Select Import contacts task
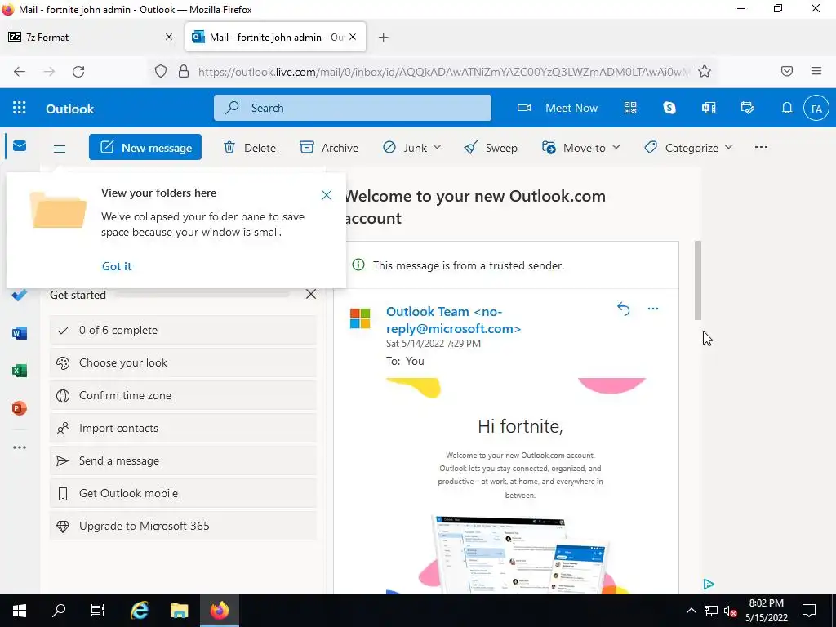Screen dimensions: 836x627 183,428
